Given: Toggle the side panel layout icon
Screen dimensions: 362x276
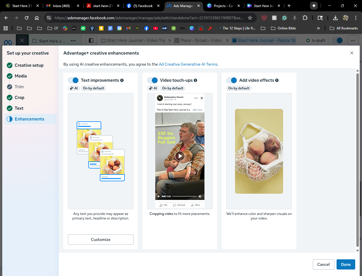Looking at the screenshot, I should (91, 40).
